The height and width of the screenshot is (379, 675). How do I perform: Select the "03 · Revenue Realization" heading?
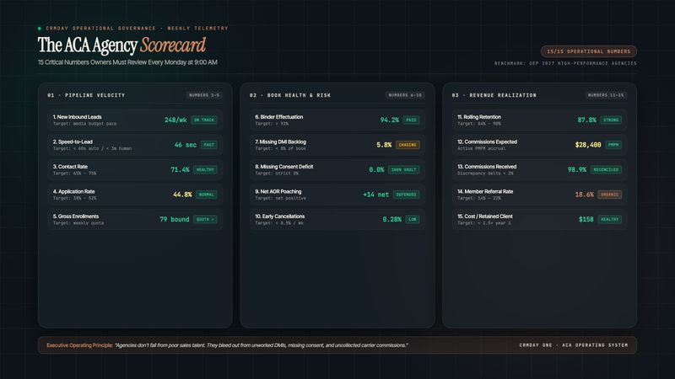click(x=494, y=95)
